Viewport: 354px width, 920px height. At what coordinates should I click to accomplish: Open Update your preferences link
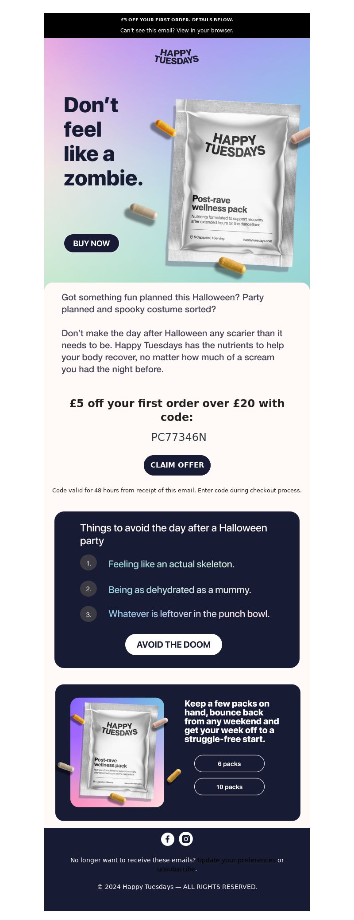click(236, 860)
